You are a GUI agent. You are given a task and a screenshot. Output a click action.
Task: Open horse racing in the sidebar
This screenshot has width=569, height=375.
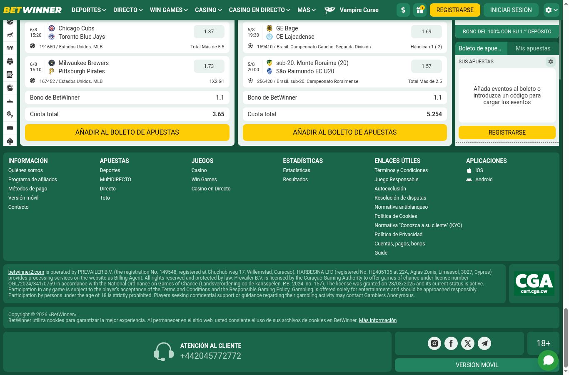10,35
